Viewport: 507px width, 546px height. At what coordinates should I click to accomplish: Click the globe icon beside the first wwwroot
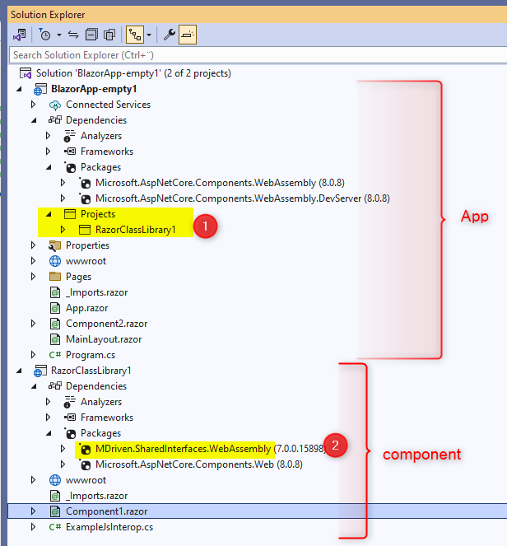pyautogui.click(x=55, y=261)
